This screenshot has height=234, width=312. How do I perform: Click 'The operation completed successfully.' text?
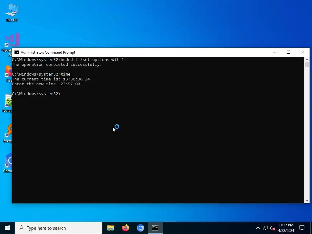click(57, 65)
